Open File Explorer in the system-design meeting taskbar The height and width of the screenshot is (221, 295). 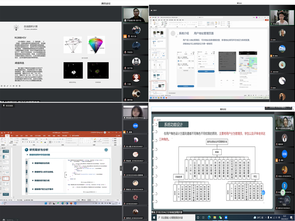(x=215, y=218)
